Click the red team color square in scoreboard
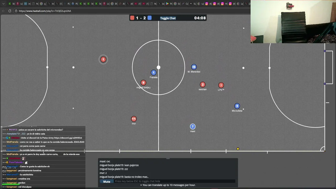The height and width of the screenshot is (189, 336). [132, 18]
